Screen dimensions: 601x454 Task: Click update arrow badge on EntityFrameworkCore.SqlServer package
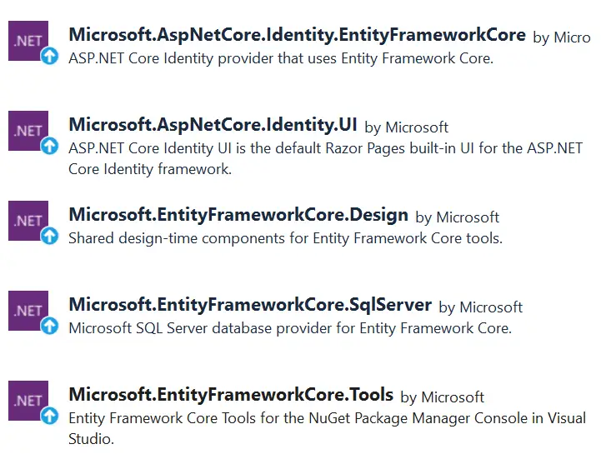[50, 326]
